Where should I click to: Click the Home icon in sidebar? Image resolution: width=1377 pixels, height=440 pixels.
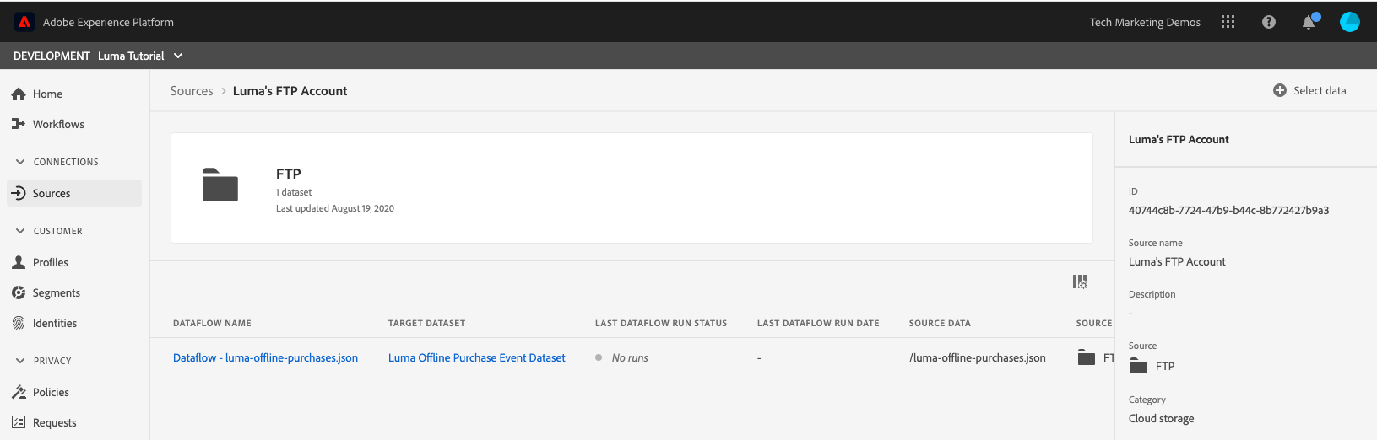tap(19, 94)
